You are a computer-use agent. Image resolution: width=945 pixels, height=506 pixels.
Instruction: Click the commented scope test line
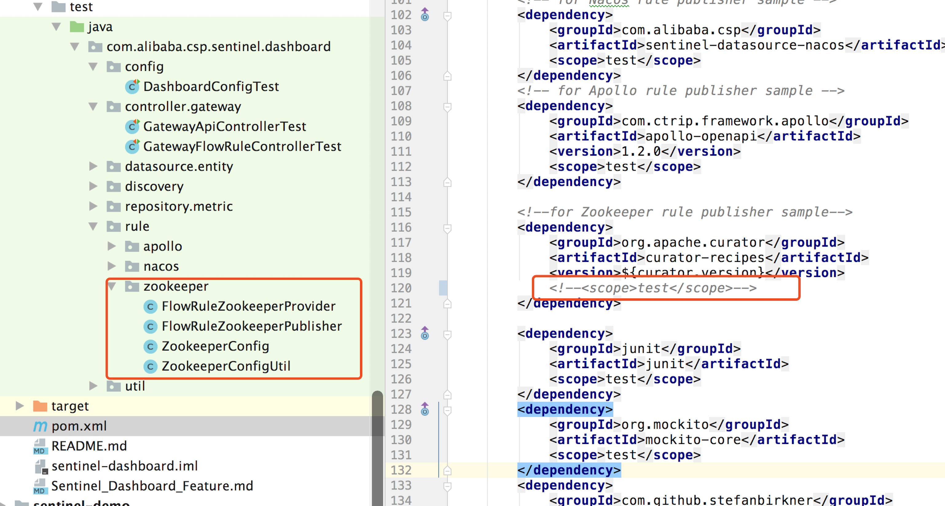click(653, 288)
